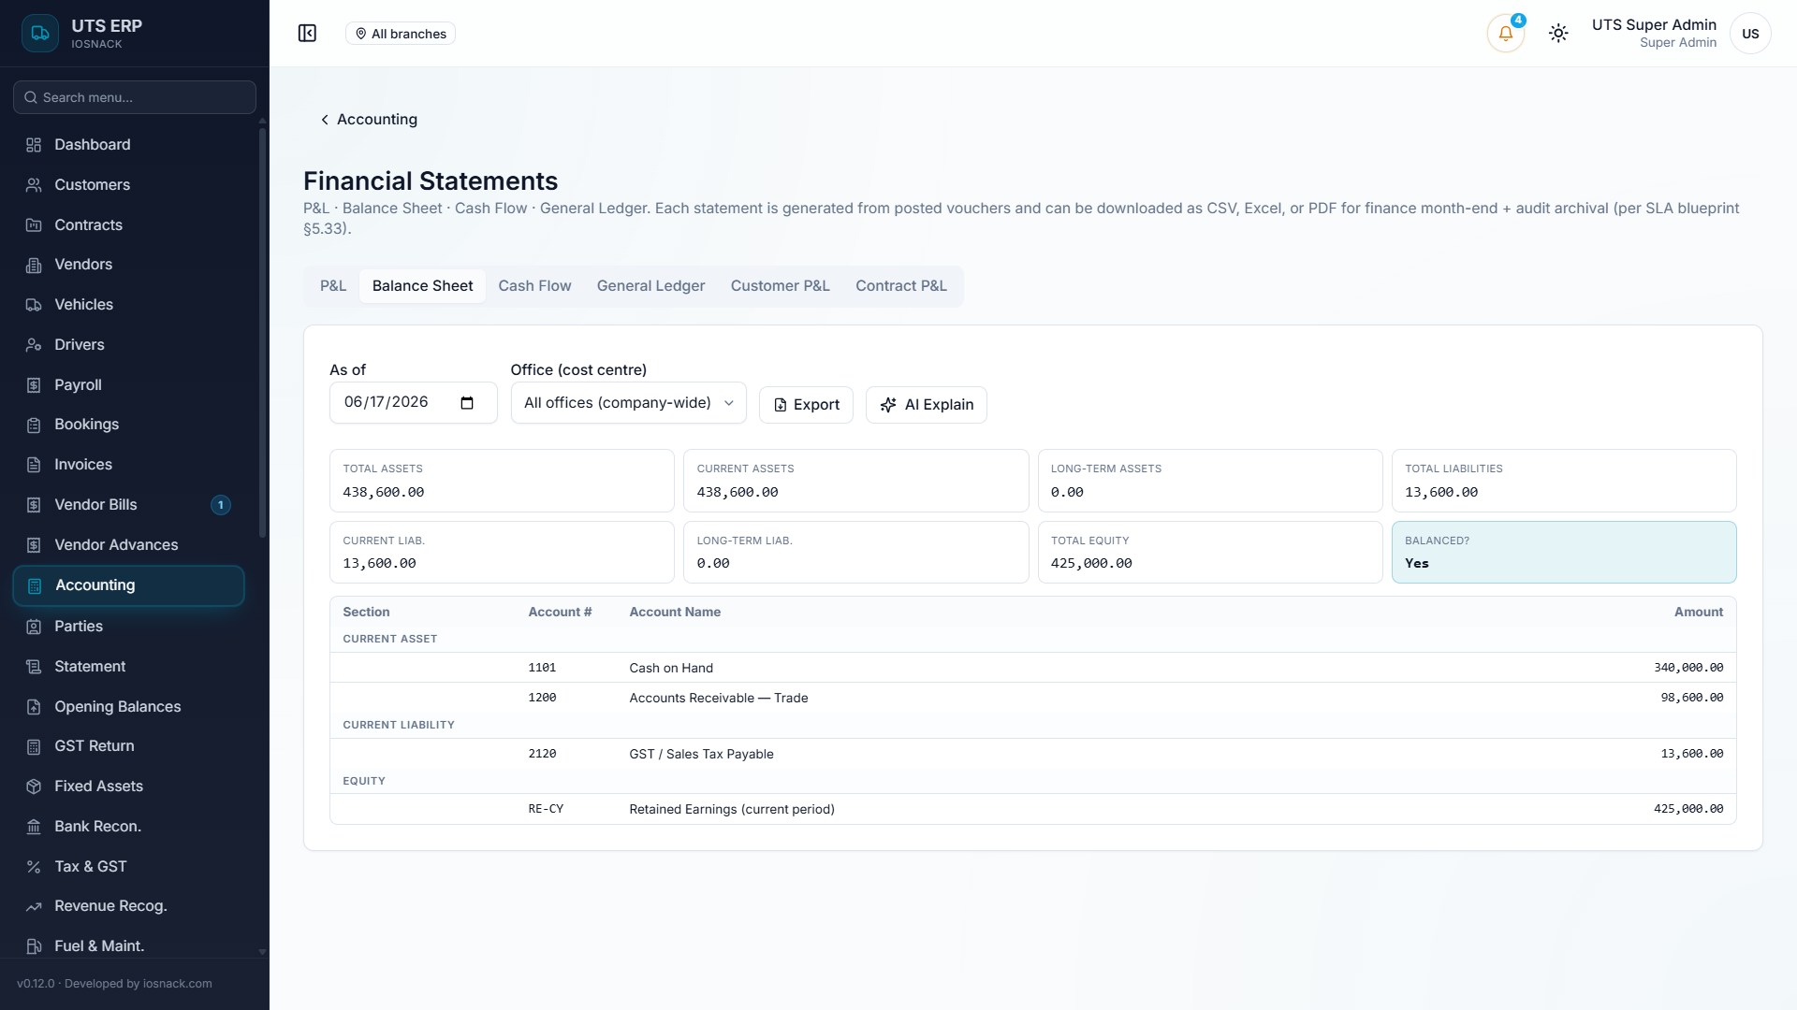
Task: Click the Customers people icon in the sidebar
Action: 34,185
